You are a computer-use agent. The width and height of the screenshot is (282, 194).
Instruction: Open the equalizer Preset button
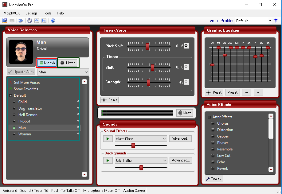click(x=232, y=92)
